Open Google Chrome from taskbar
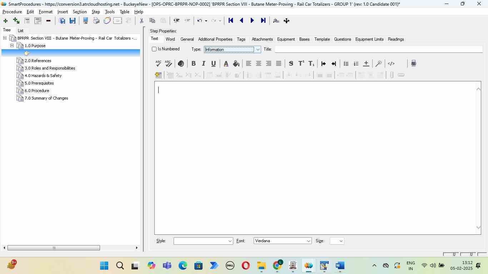The width and height of the screenshot is (488, 274). pyautogui.click(x=278, y=266)
